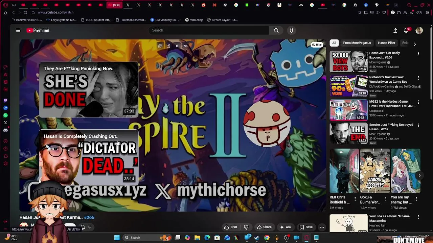The width and height of the screenshot is (433, 243).
Task: Open Messenger in the Opera sidebar
Action: point(5,108)
